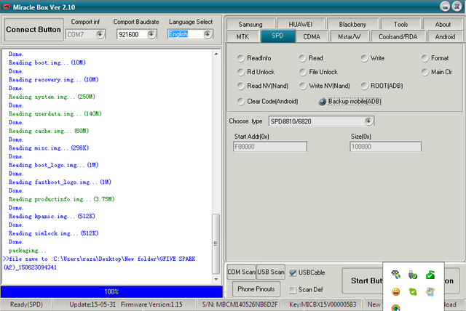Open the Choose type SPD8810/6820 dropdown
Image resolution: width=466 pixels, height=311 pixels.
click(x=369, y=121)
